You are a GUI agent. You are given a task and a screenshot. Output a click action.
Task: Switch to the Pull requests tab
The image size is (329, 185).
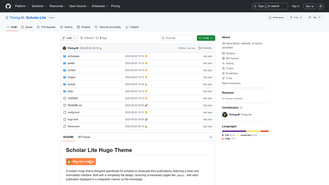click(46, 27)
